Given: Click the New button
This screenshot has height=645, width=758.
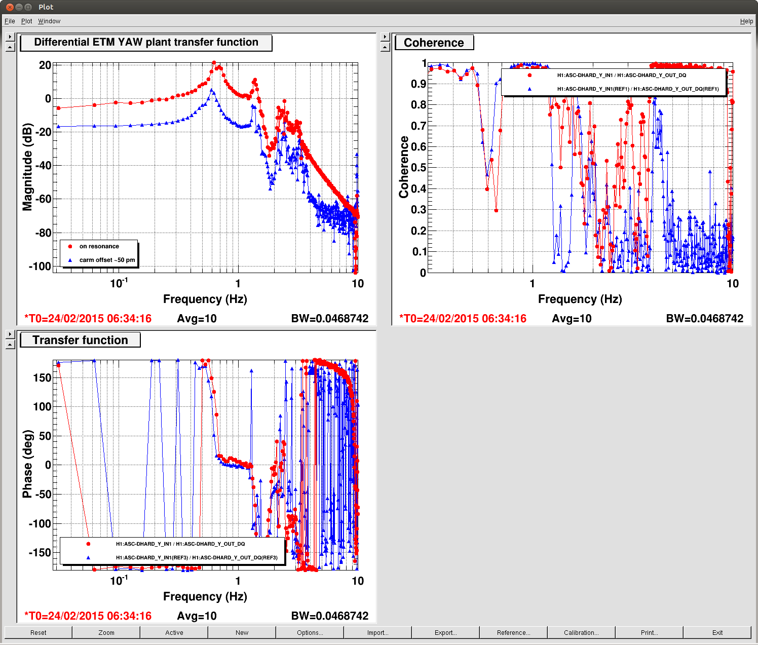Looking at the screenshot, I should pyautogui.click(x=242, y=632).
